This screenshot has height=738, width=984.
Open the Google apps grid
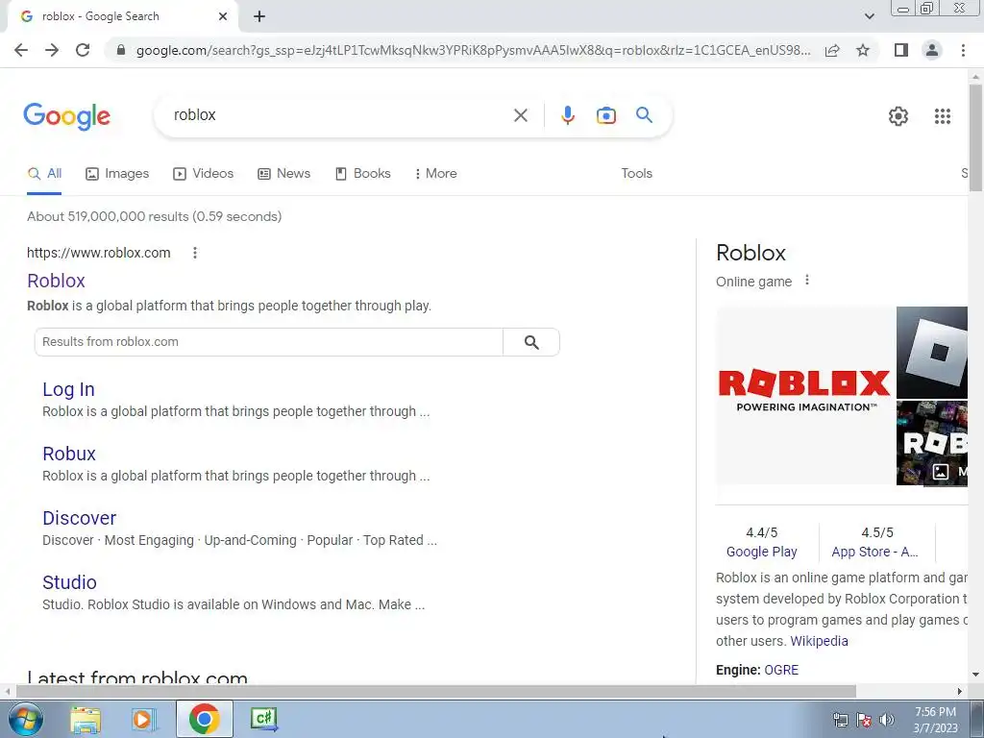(942, 116)
